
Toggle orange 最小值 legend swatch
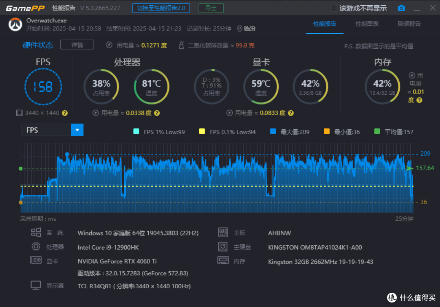coord(327,131)
